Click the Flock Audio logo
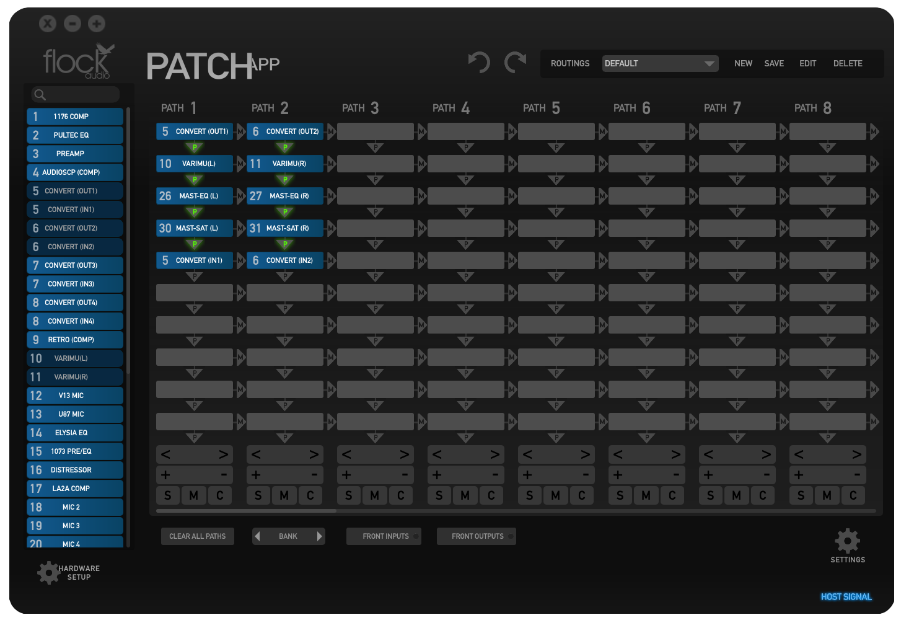 coord(76,60)
